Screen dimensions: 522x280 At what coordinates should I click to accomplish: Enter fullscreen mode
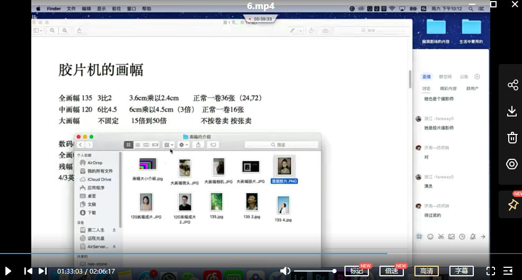pyautogui.click(x=491, y=271)
